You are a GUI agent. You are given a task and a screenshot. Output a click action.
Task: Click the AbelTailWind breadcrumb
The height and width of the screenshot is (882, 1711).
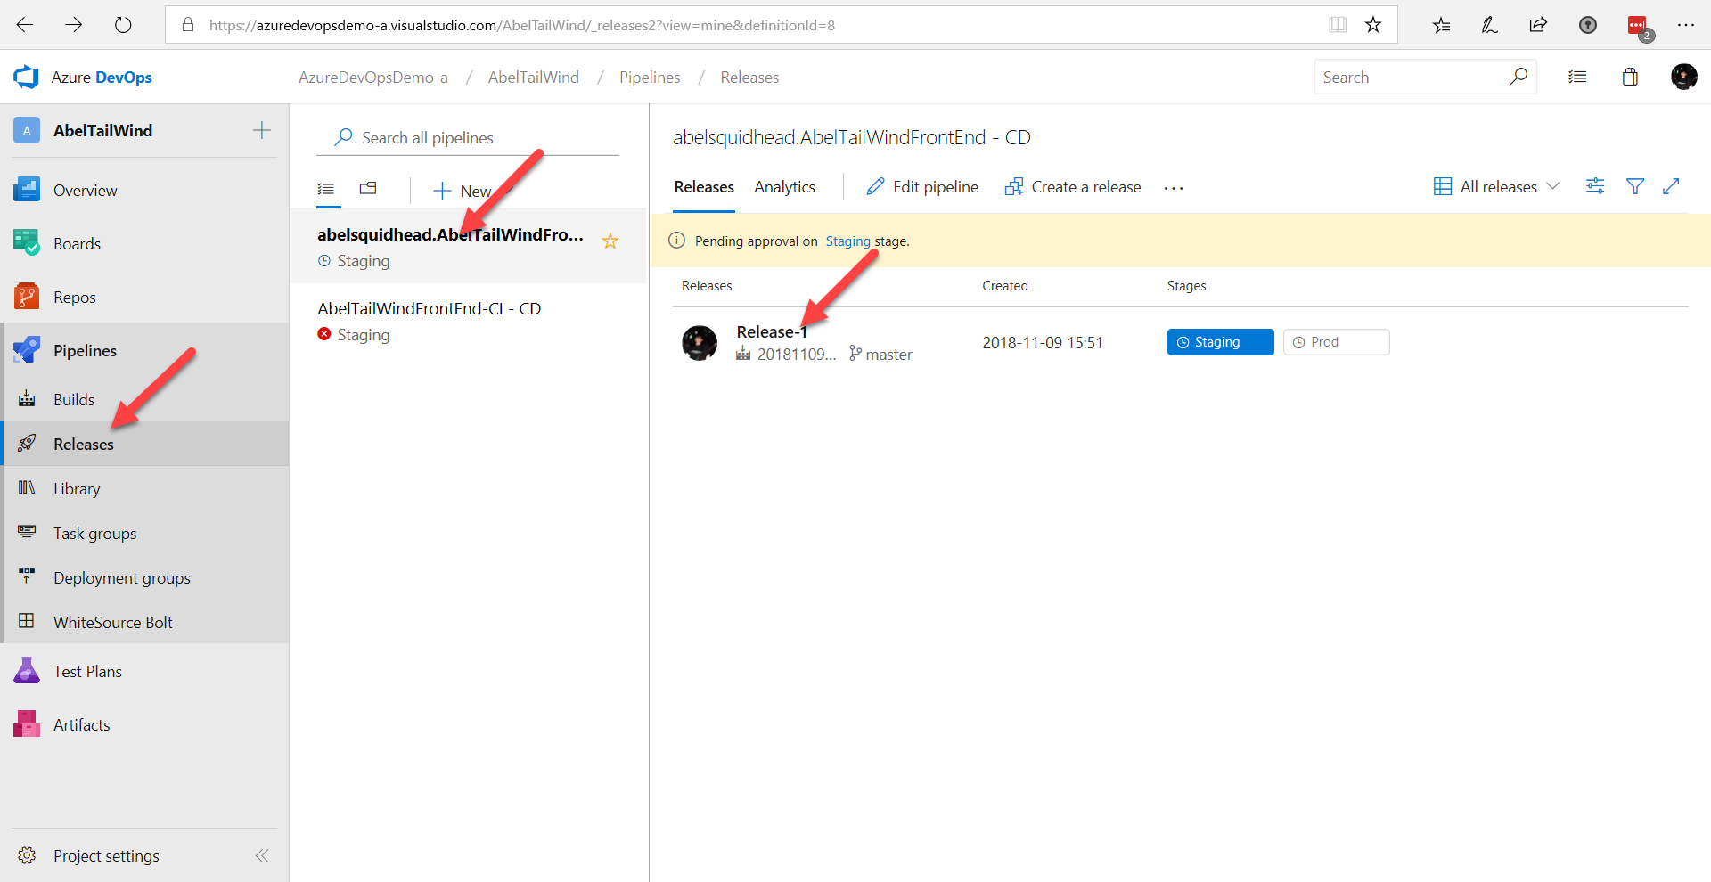point(533,78)
